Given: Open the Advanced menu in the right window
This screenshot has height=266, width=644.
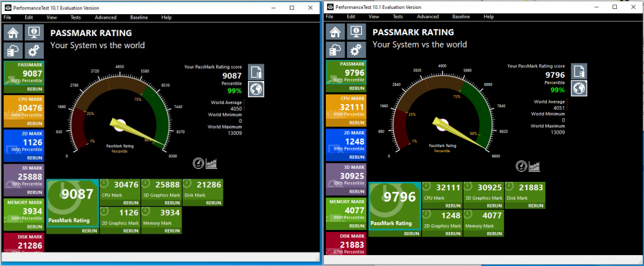Looking at the screenshot, I should 428,17.
